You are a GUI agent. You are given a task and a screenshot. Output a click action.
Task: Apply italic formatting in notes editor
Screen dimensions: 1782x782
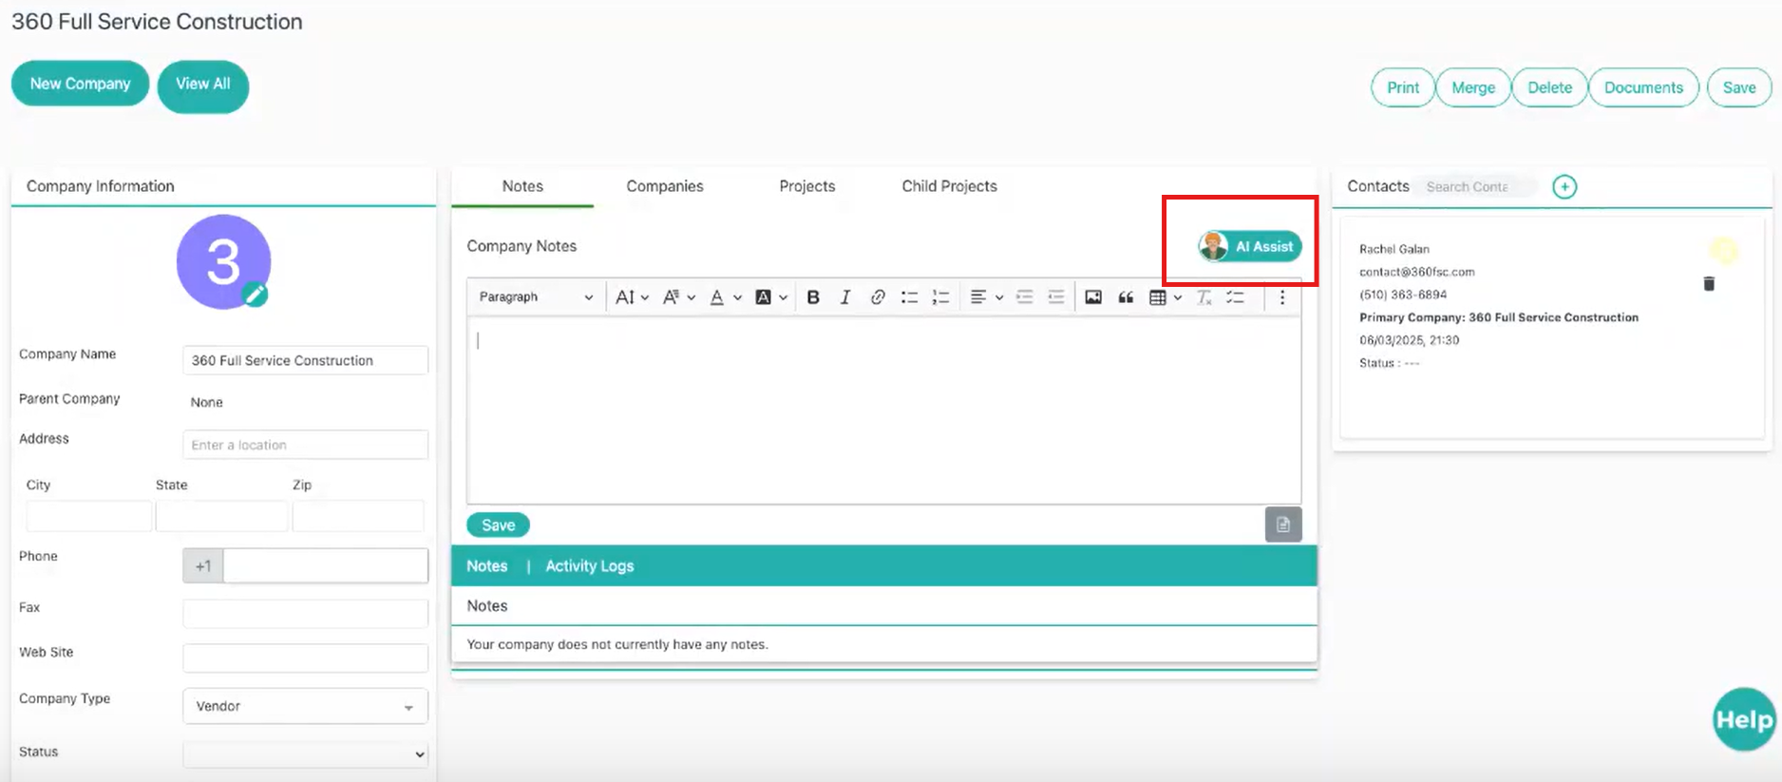[x=844, y=297]
